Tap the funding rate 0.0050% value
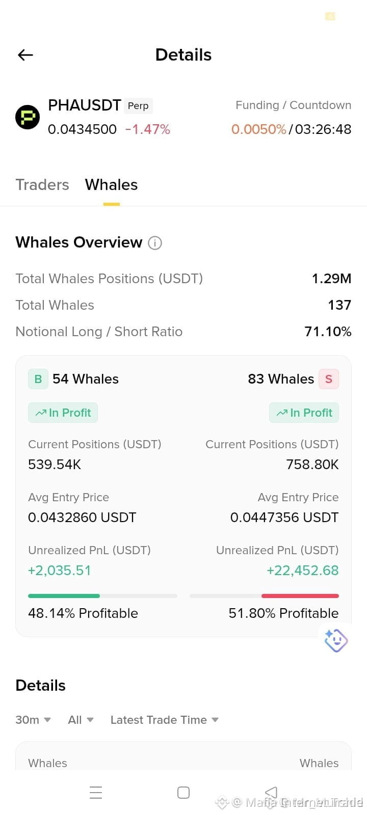Image resolution: width=367 pixels, height=815 pixels. tap(259, 129)
